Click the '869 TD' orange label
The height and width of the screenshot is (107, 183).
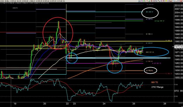coord(155,82)
